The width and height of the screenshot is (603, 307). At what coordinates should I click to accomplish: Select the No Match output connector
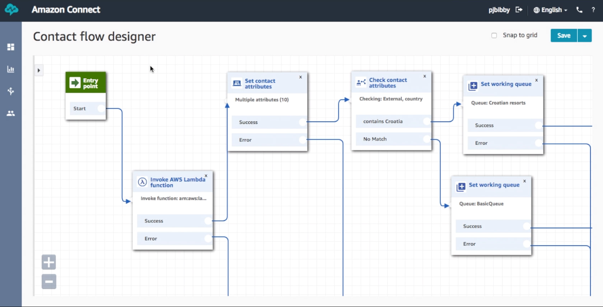point(427,139)
